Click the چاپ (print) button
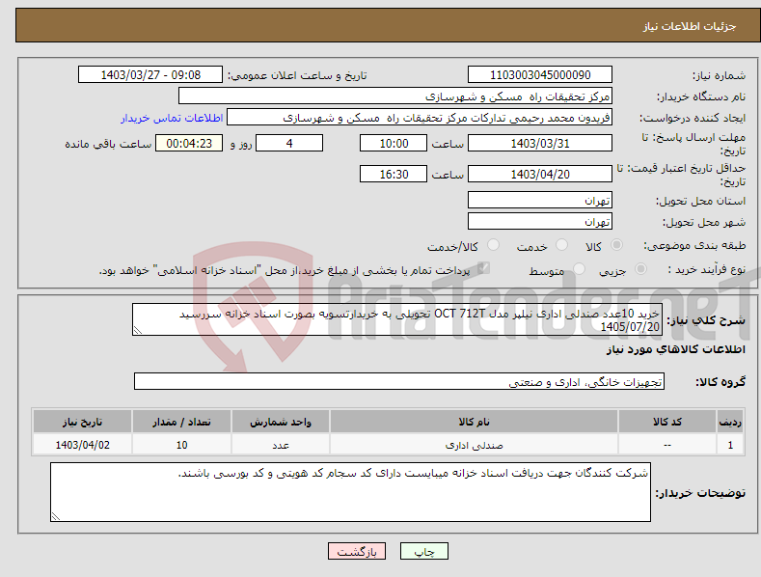Screen dimensions: 761x577 point(423,551)
